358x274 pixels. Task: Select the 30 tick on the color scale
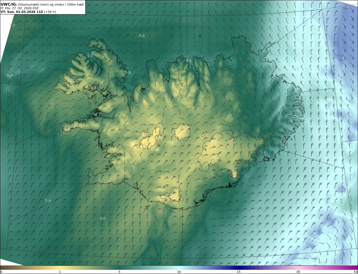point(298,272)
